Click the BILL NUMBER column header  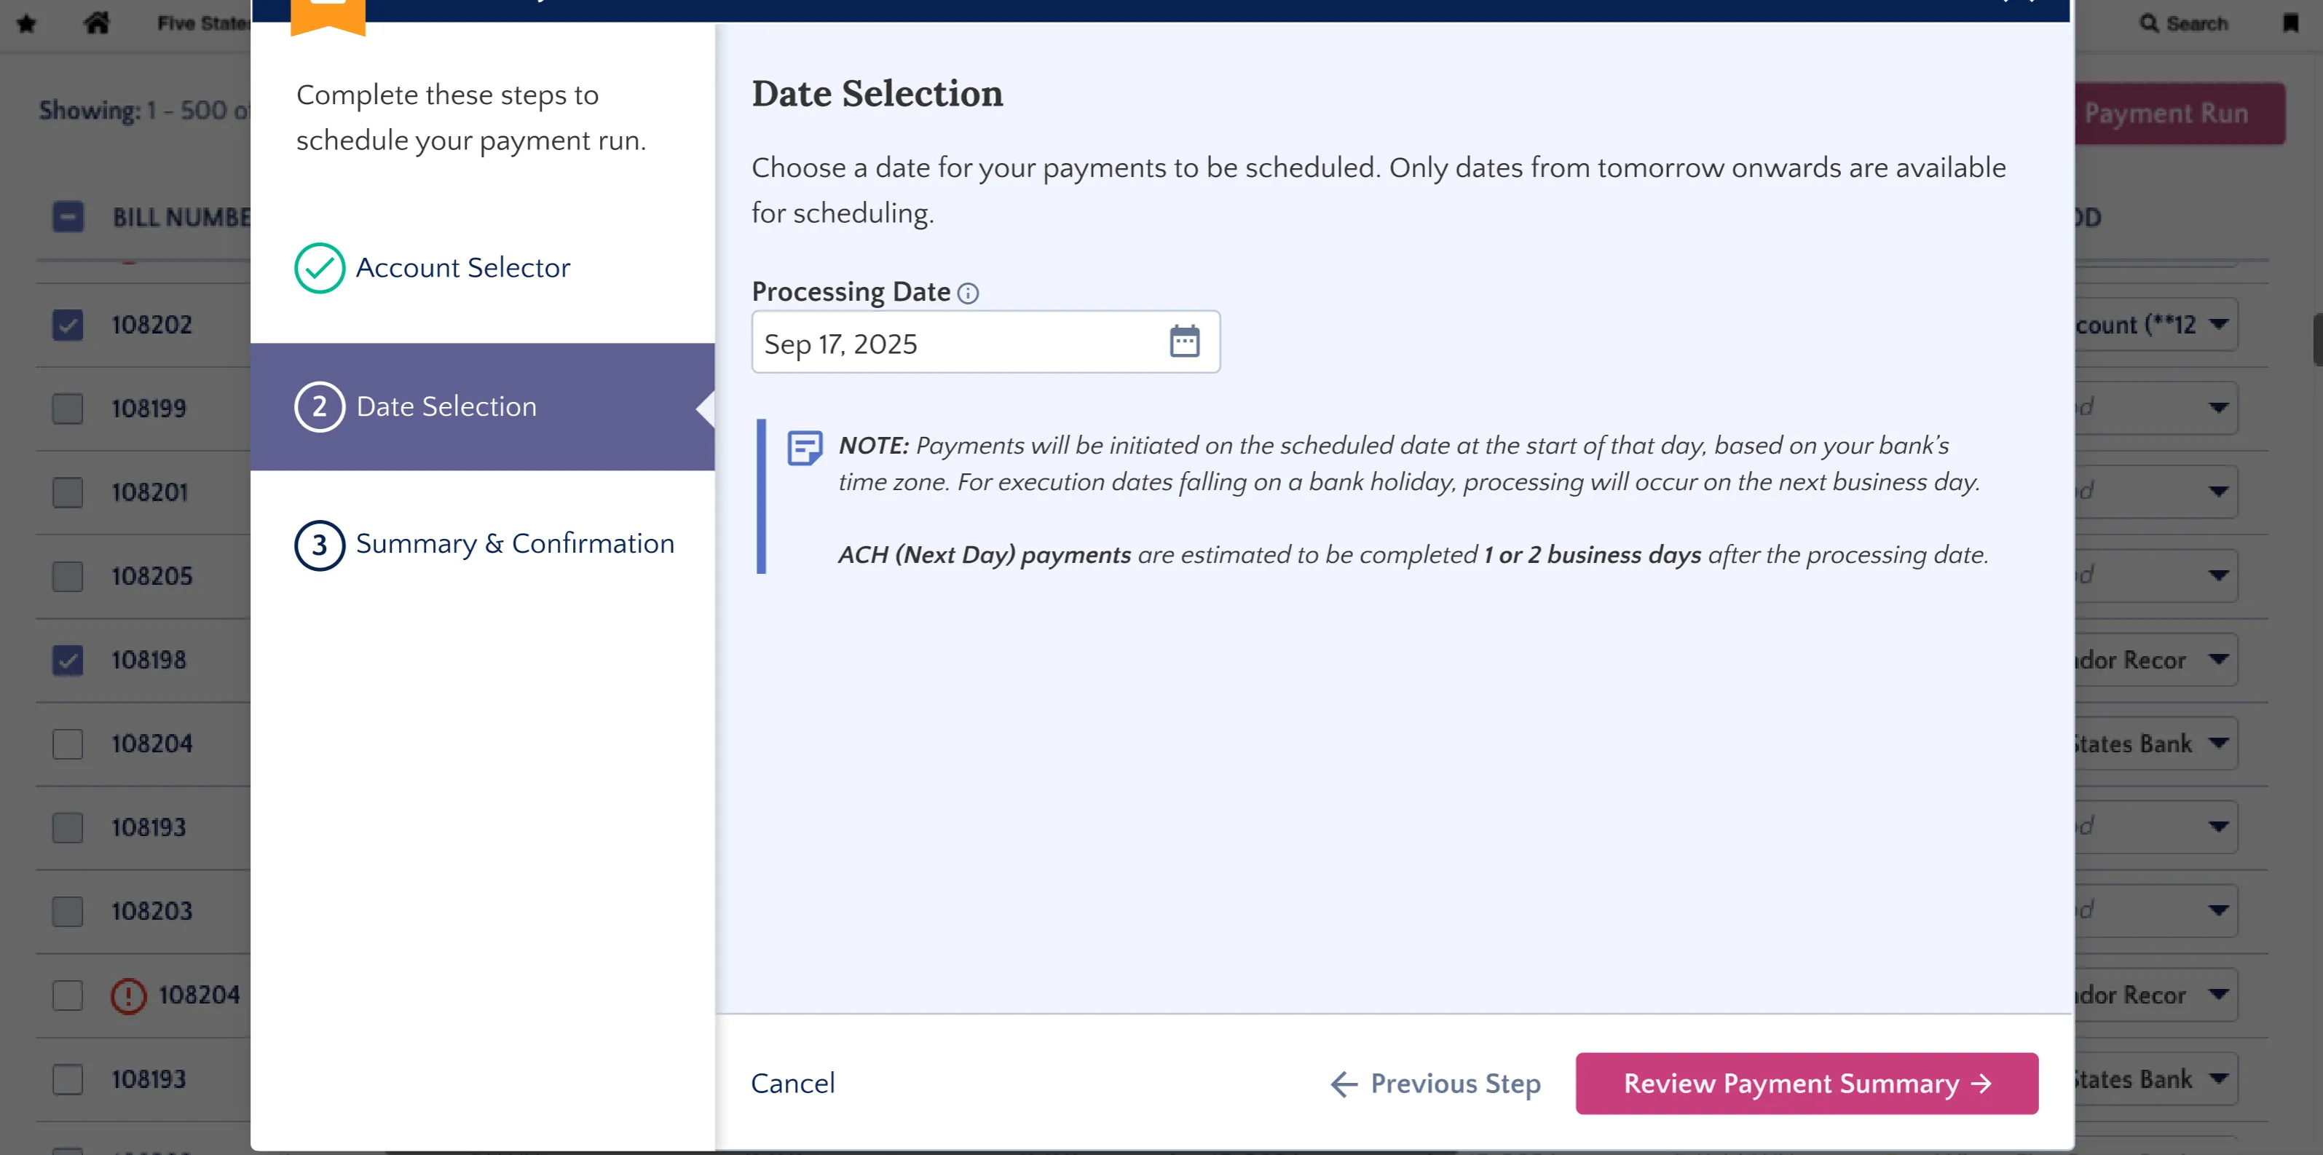(181, 217)
